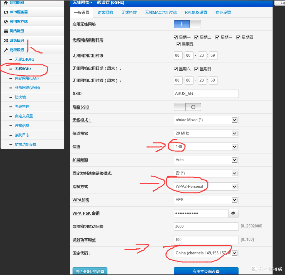The image size is (285, 275).
Task: Select 外部网络(WAN) in the sidebar
Action: click(27, 88)
